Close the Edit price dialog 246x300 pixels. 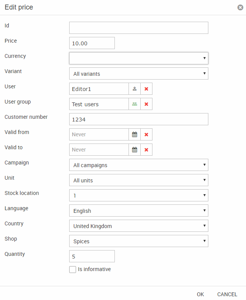point(240,8)
